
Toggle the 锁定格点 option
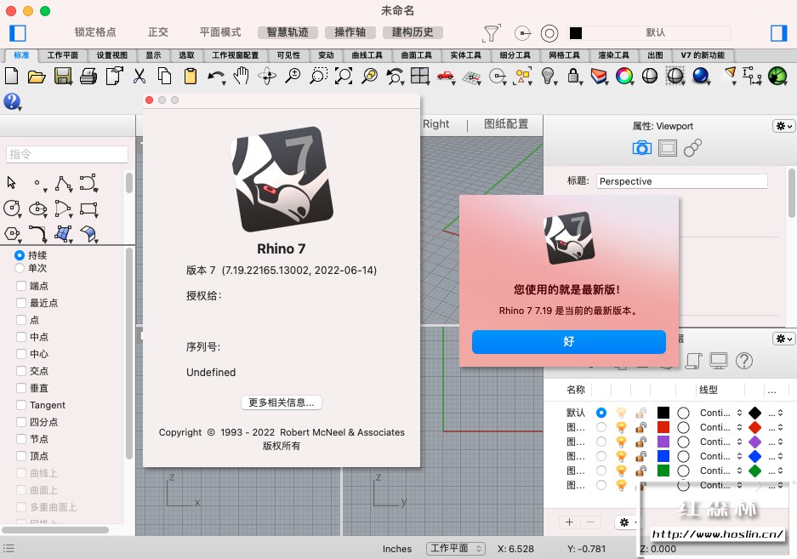click(95, 32)
